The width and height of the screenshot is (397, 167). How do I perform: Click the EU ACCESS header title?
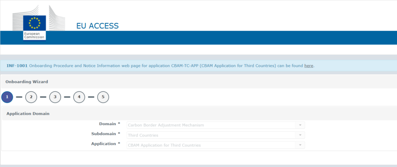click(97, 26)
